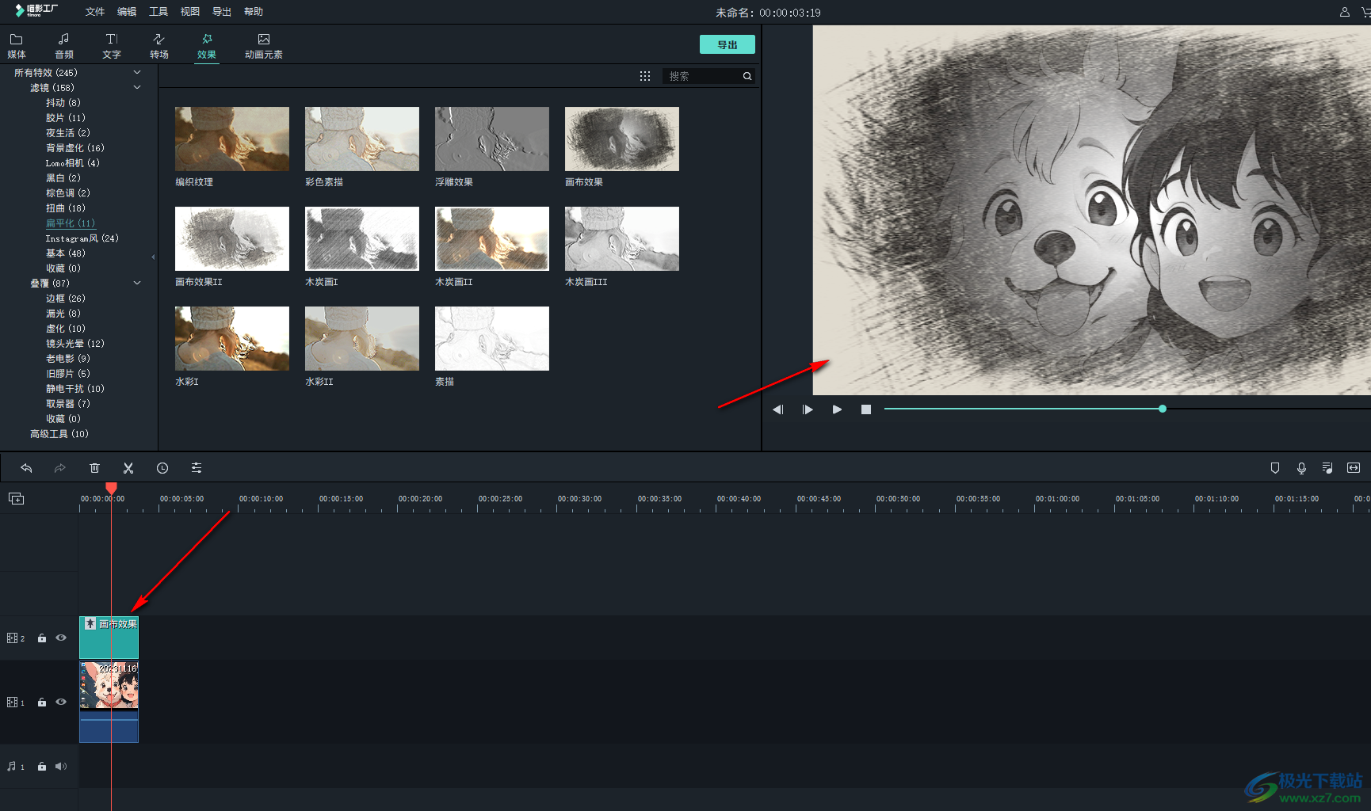Image resolution: width=1371 pixels, height=811 pixels.
Task: Toggle lock on video track 1
Action: [x=42, y=702]
